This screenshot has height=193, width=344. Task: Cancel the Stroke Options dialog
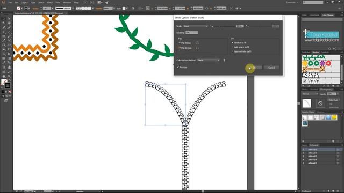271,68
